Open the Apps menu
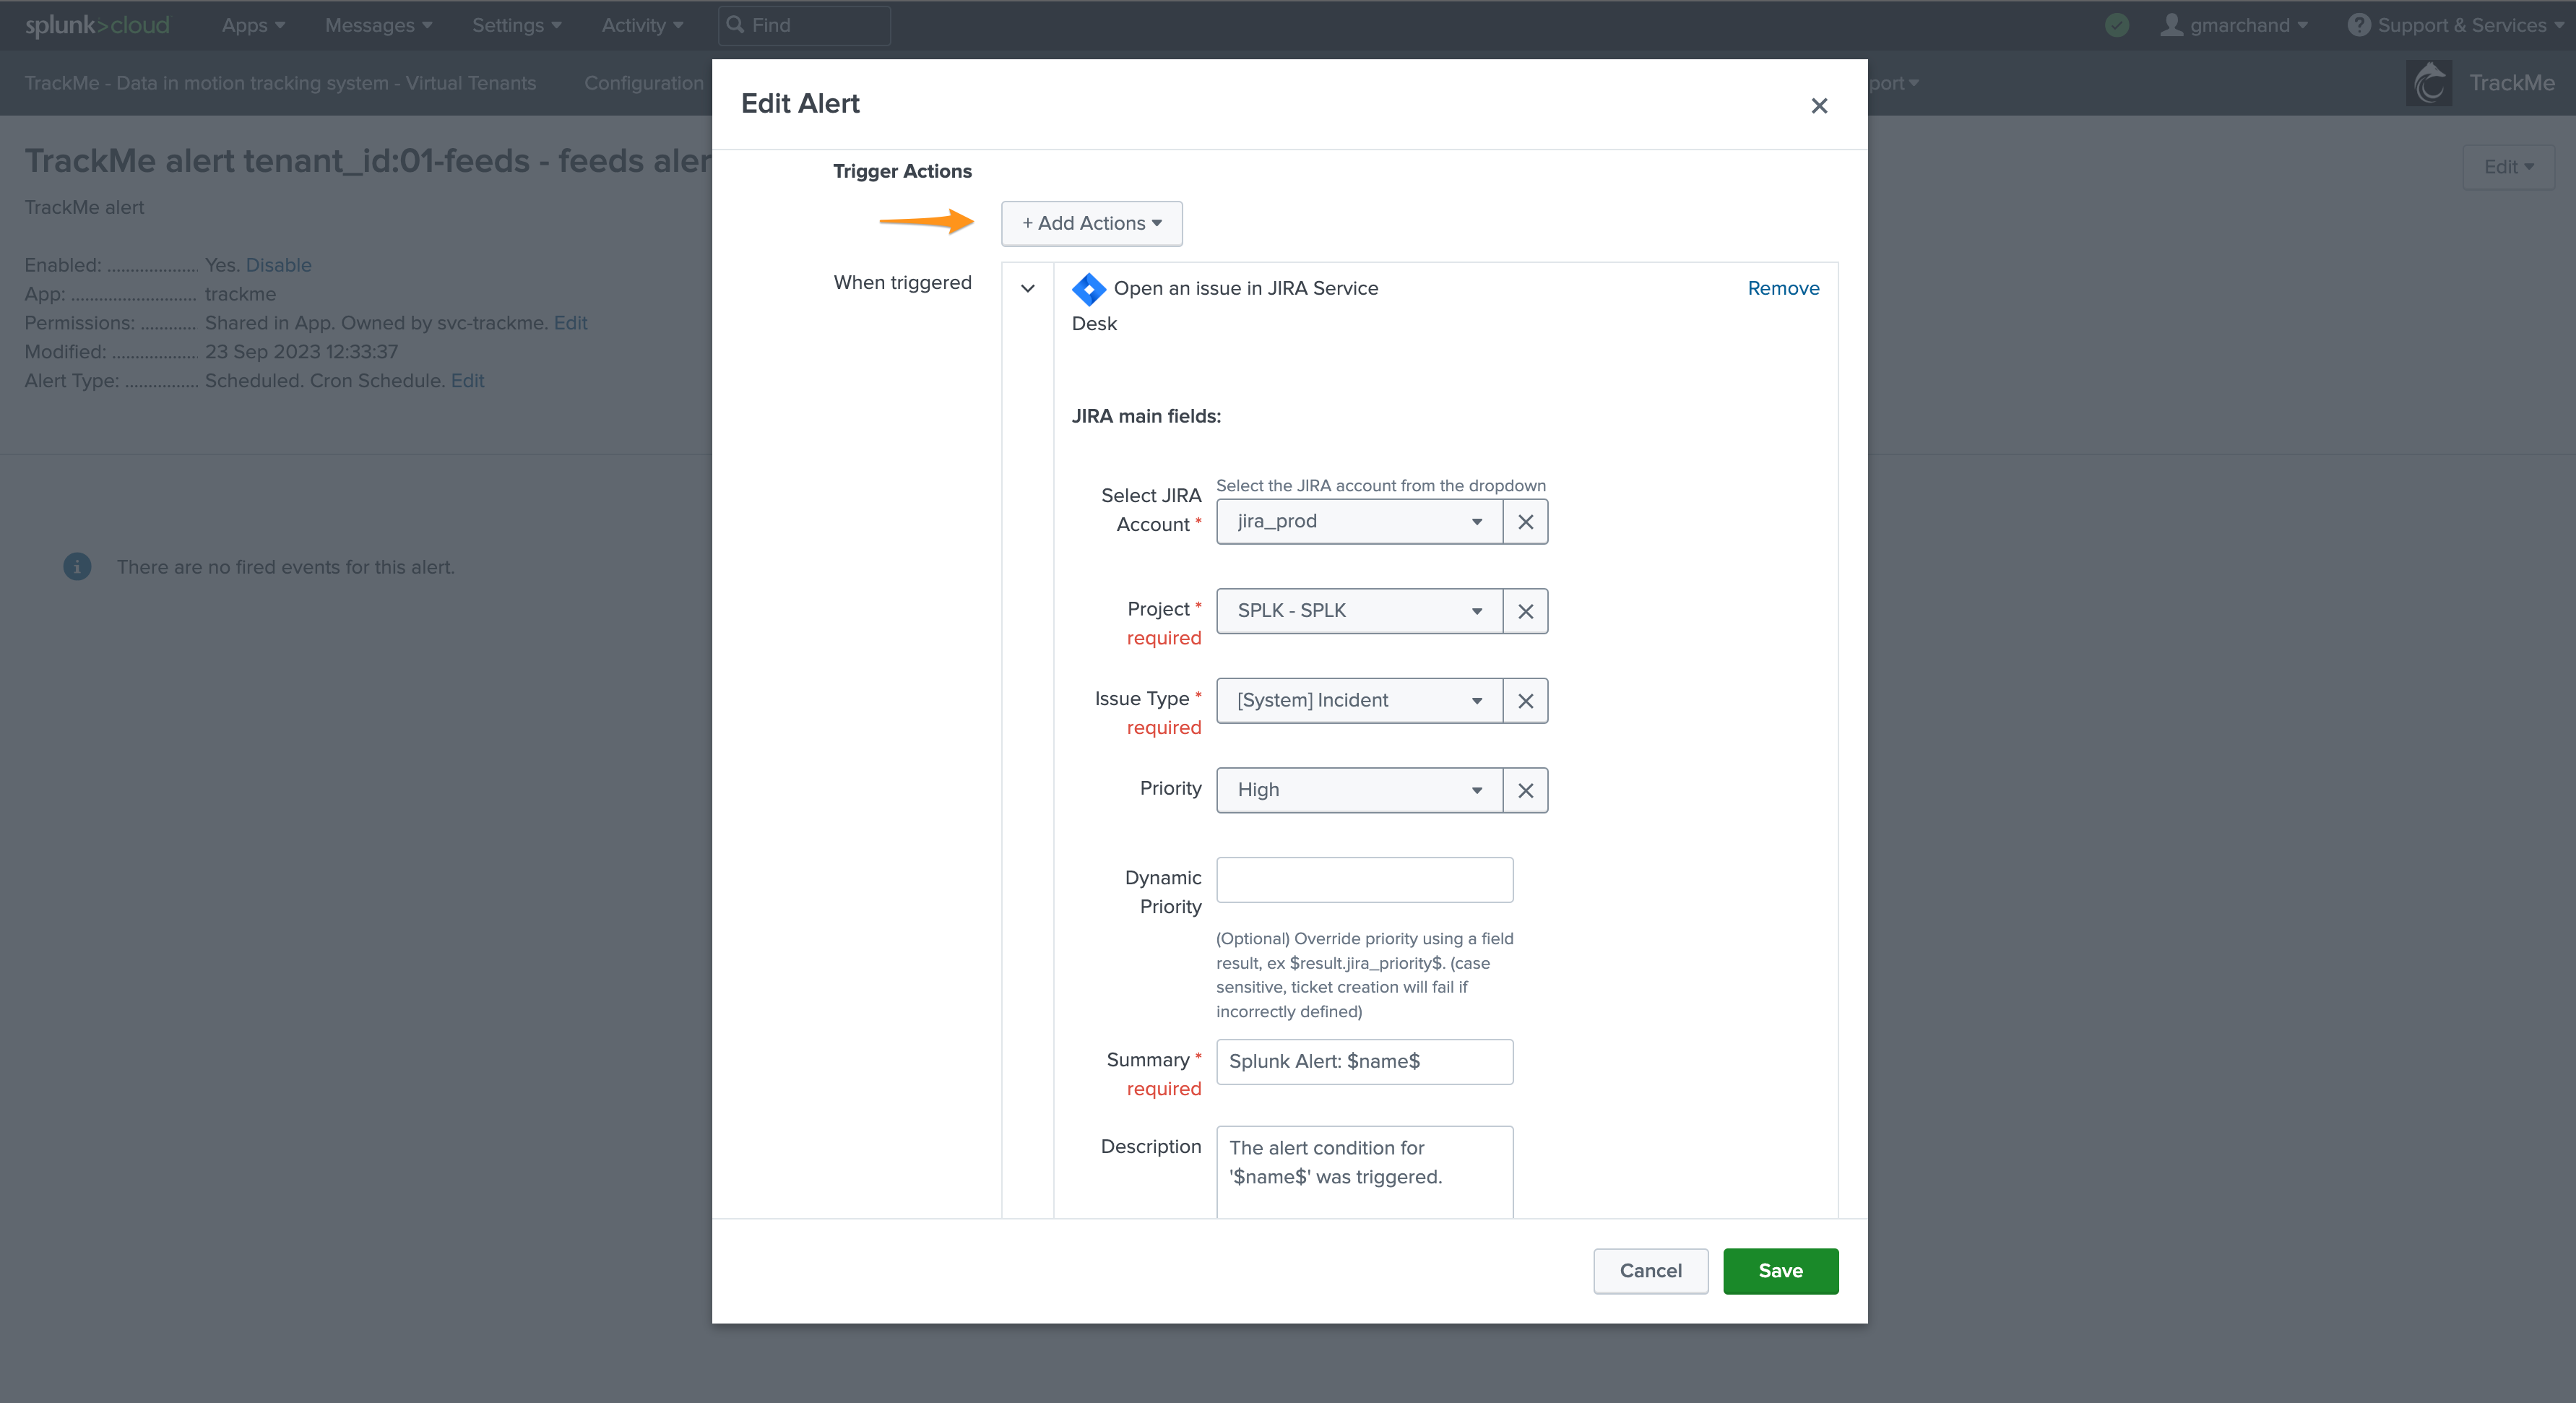Screen dimensions: 2576x1403 (253, 25)
